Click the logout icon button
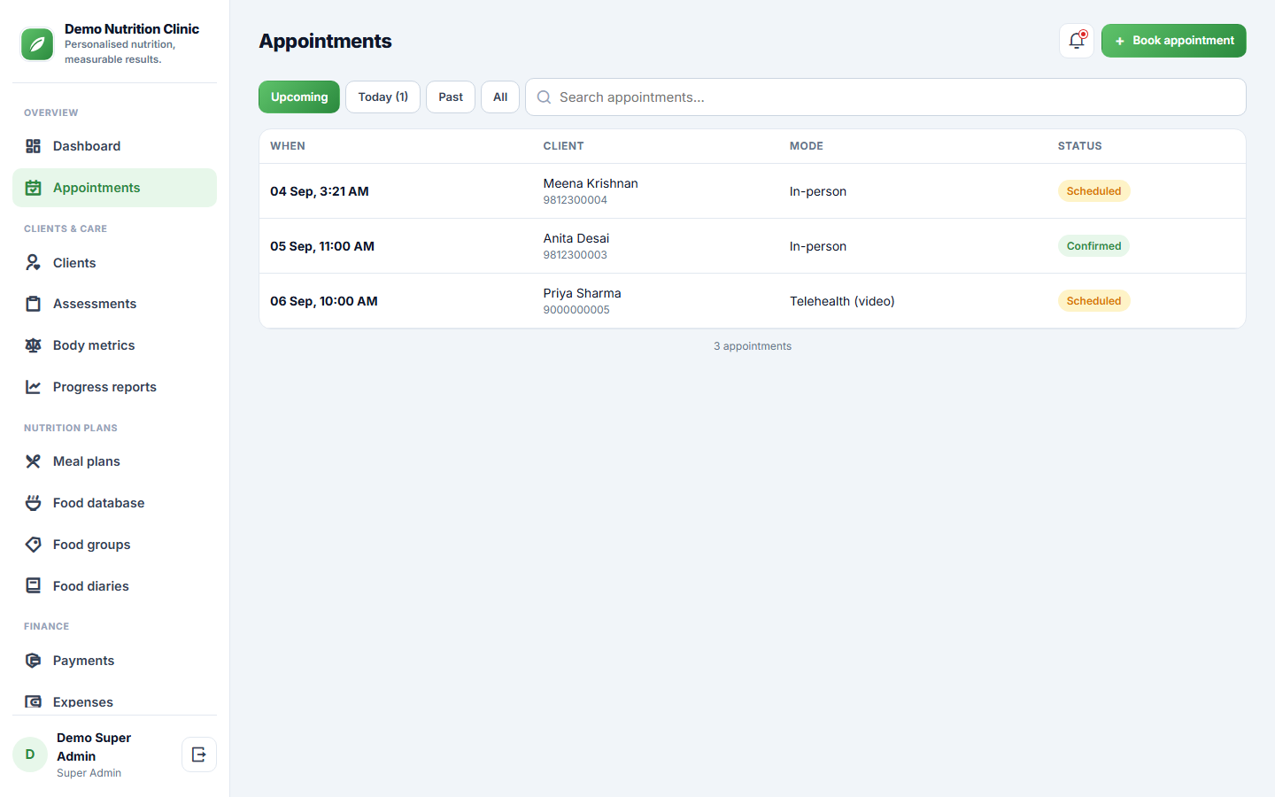 [199, 754]
